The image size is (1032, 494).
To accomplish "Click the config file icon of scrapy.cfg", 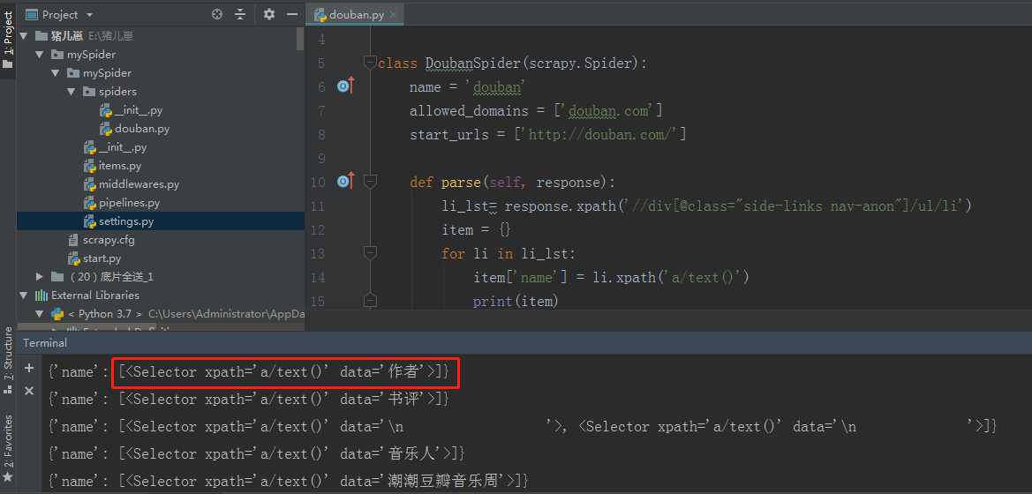I will pyautogui.click(x=74, y=239).
